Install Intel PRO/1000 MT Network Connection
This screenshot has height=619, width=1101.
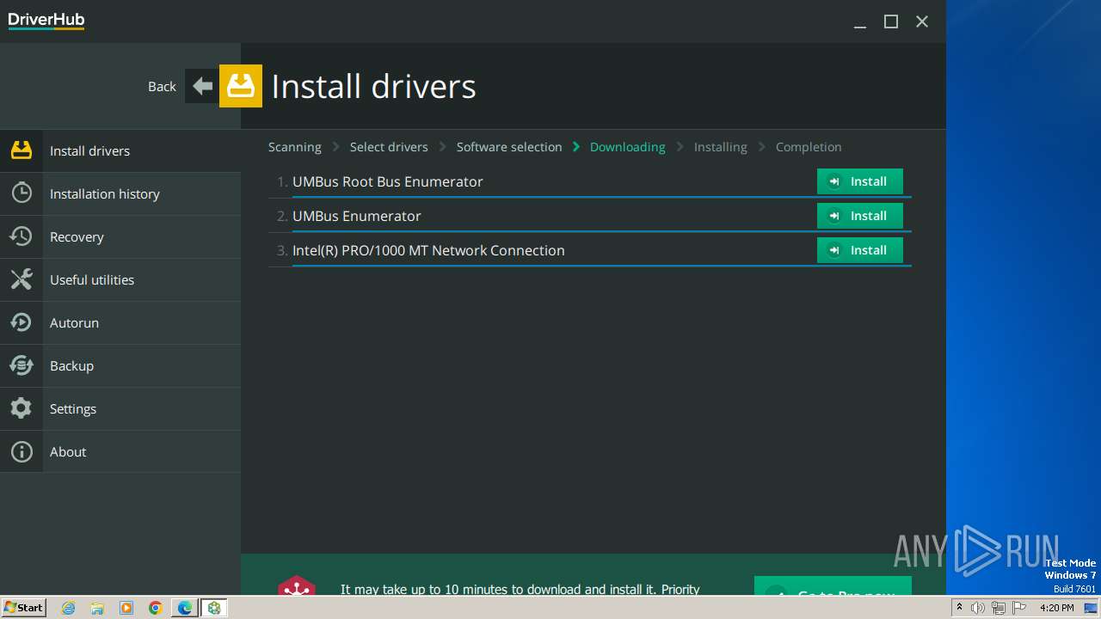coord(859,250)
